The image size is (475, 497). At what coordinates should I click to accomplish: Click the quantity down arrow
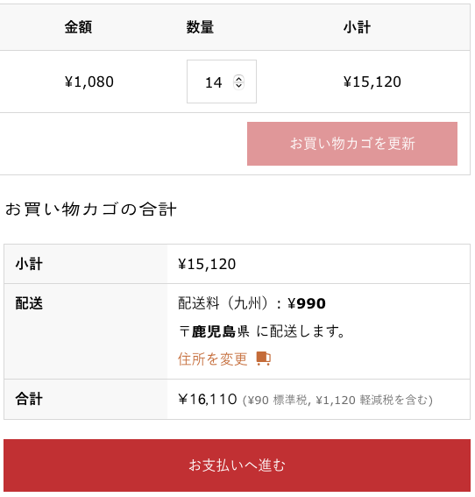pyautogui.click(x=238, y=86)
